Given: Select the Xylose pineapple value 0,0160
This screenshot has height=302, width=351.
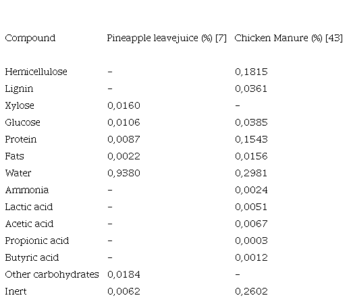Looking at the screenshot, I should (x=124, y=105).
